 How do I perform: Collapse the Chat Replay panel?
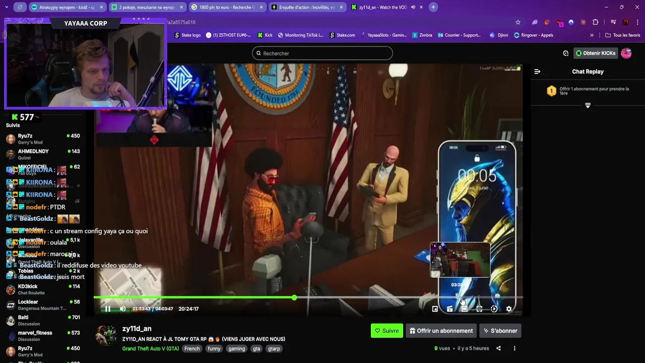(x=537, y=72)
